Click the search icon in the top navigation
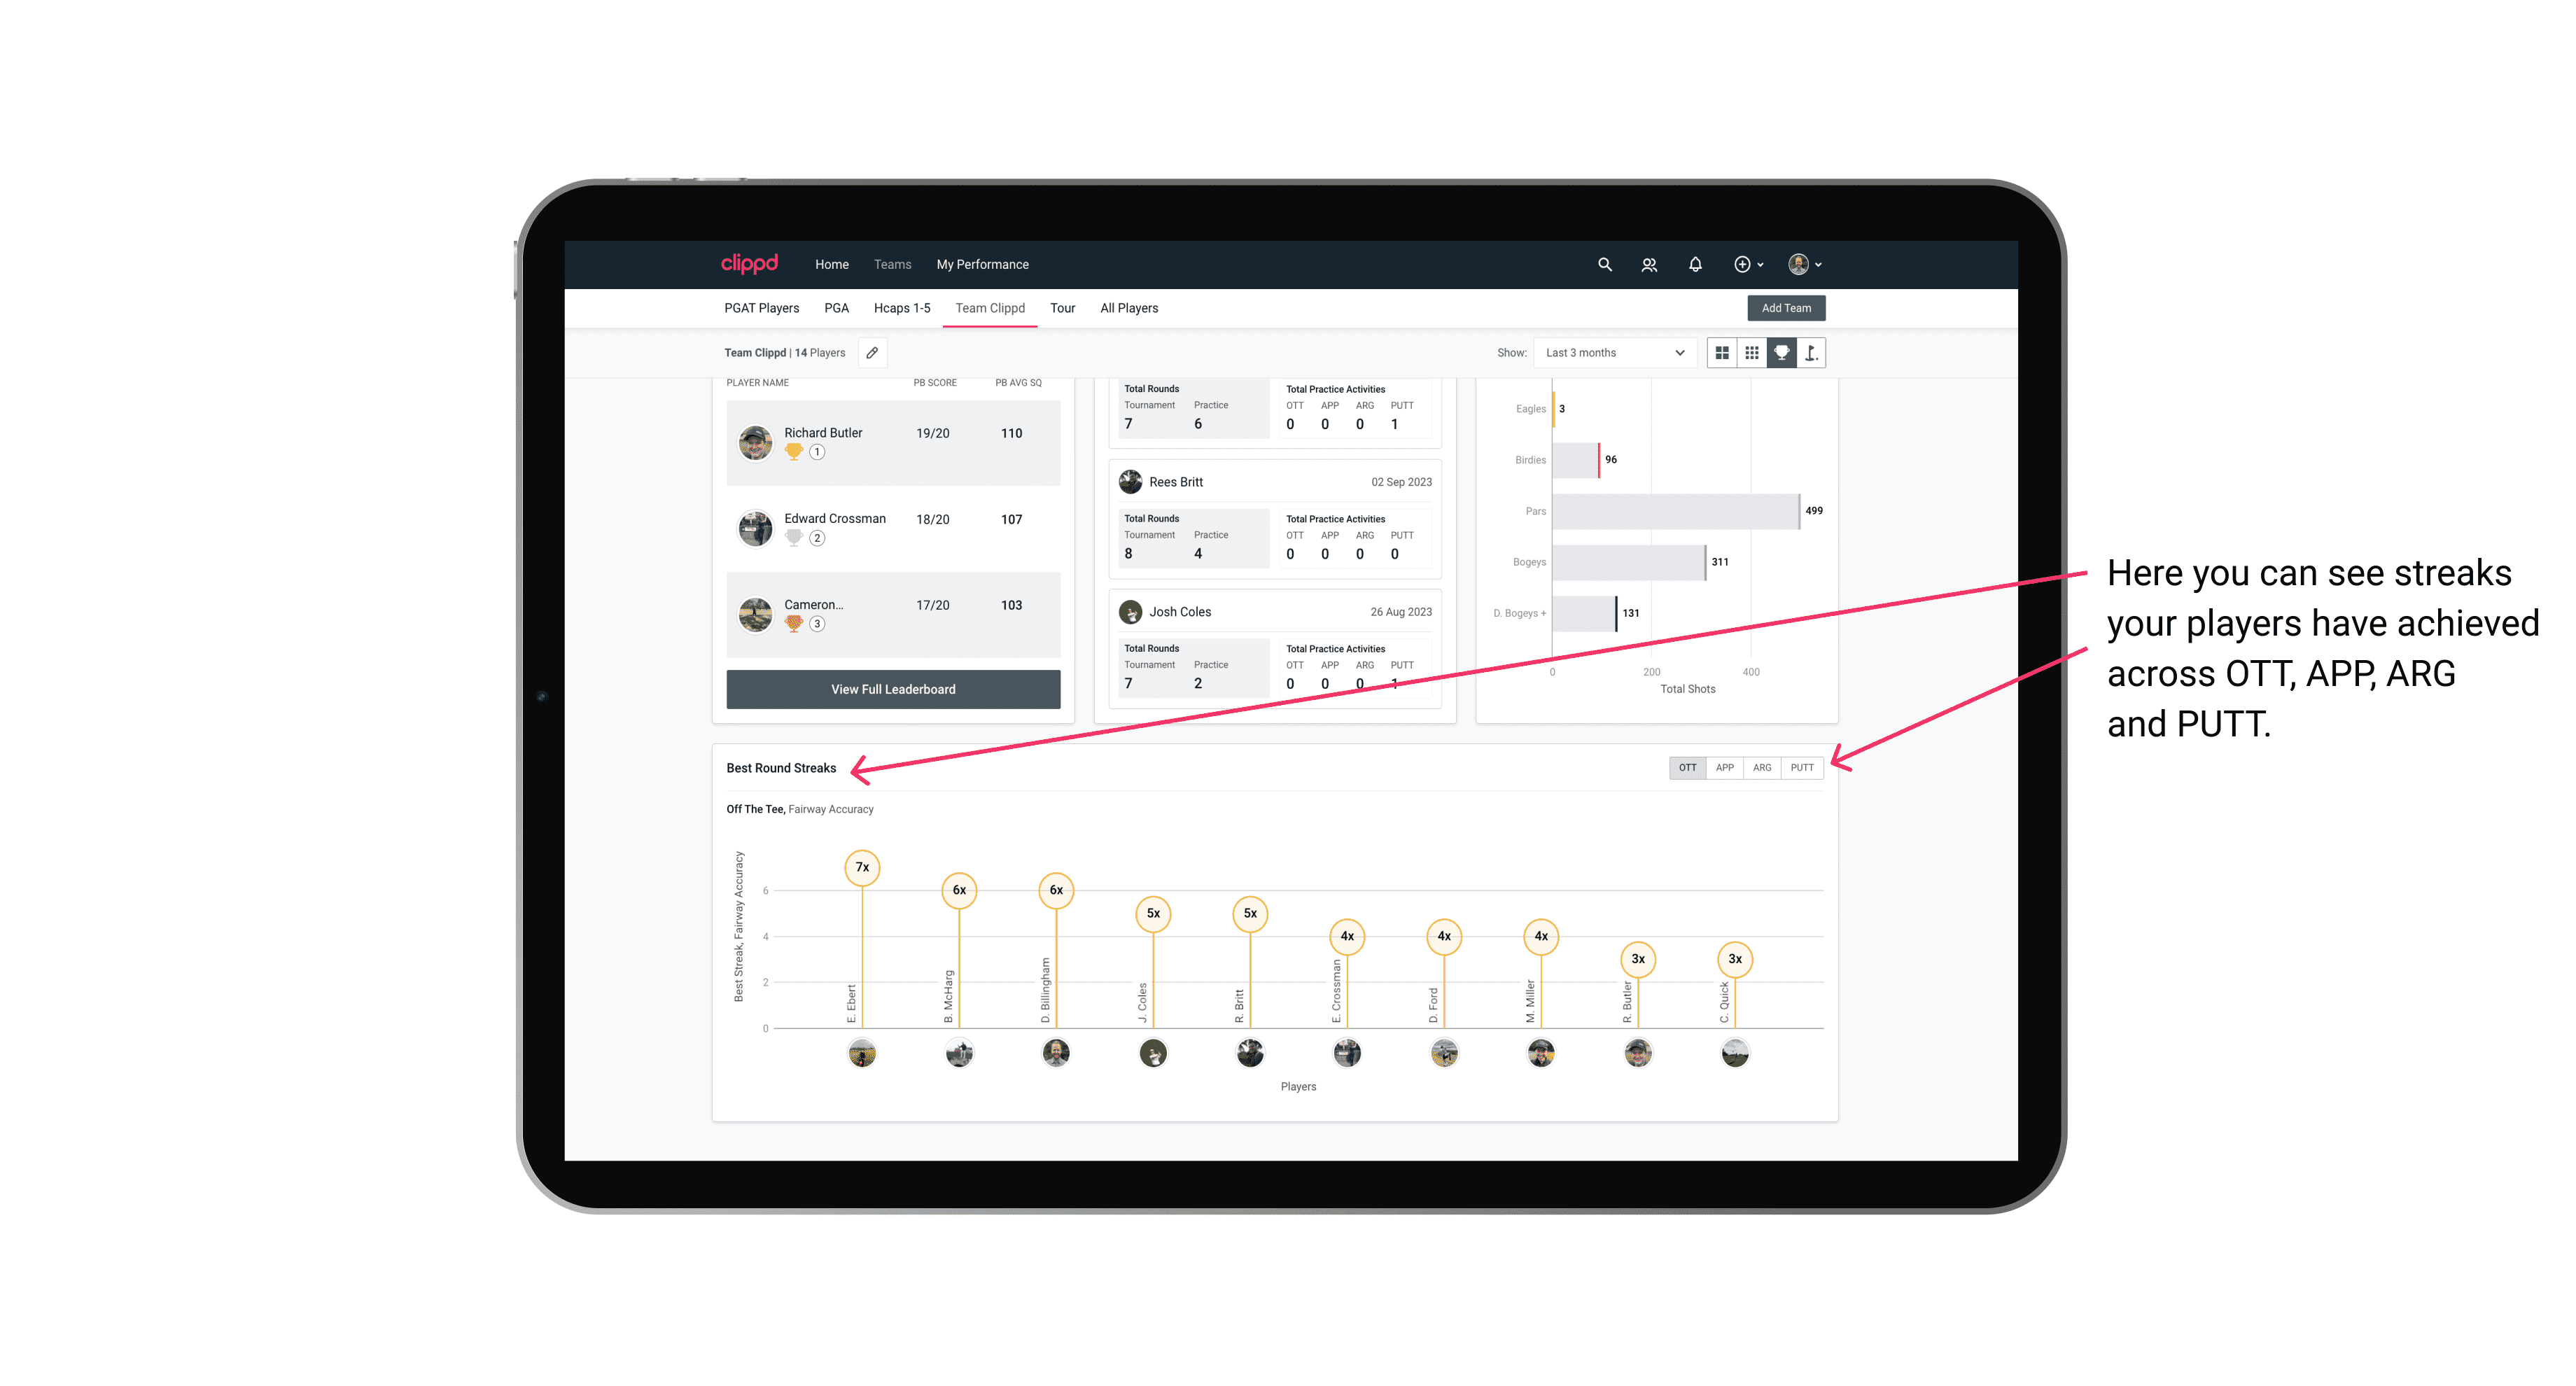Screen dimensions: 2576x1386 coord(1604,265)
